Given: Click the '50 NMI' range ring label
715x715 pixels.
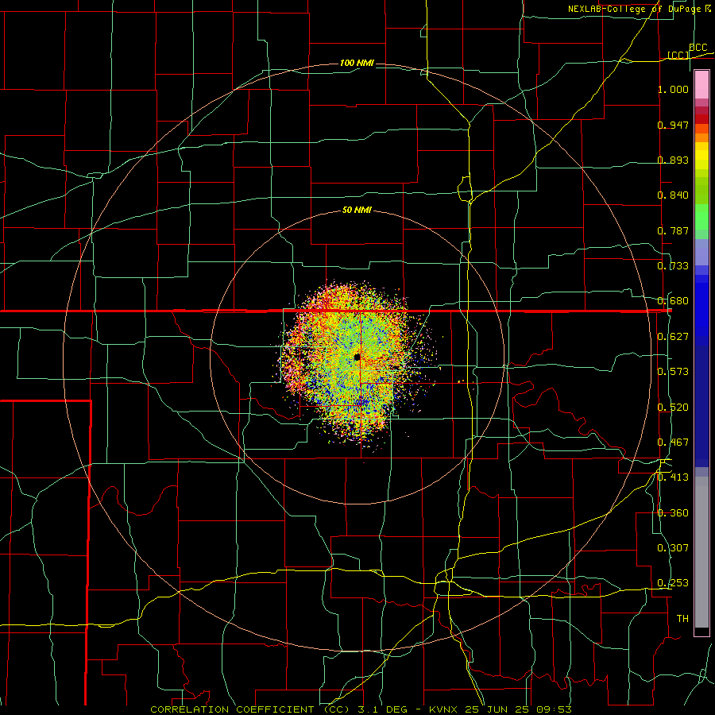Looking at the screenshot, I should pyautogui.click(x=357, y=211).
